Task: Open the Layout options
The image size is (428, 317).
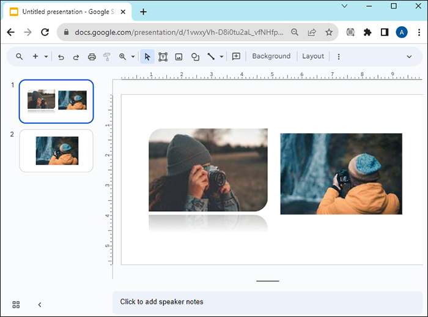Action: (x=313, y=56)
